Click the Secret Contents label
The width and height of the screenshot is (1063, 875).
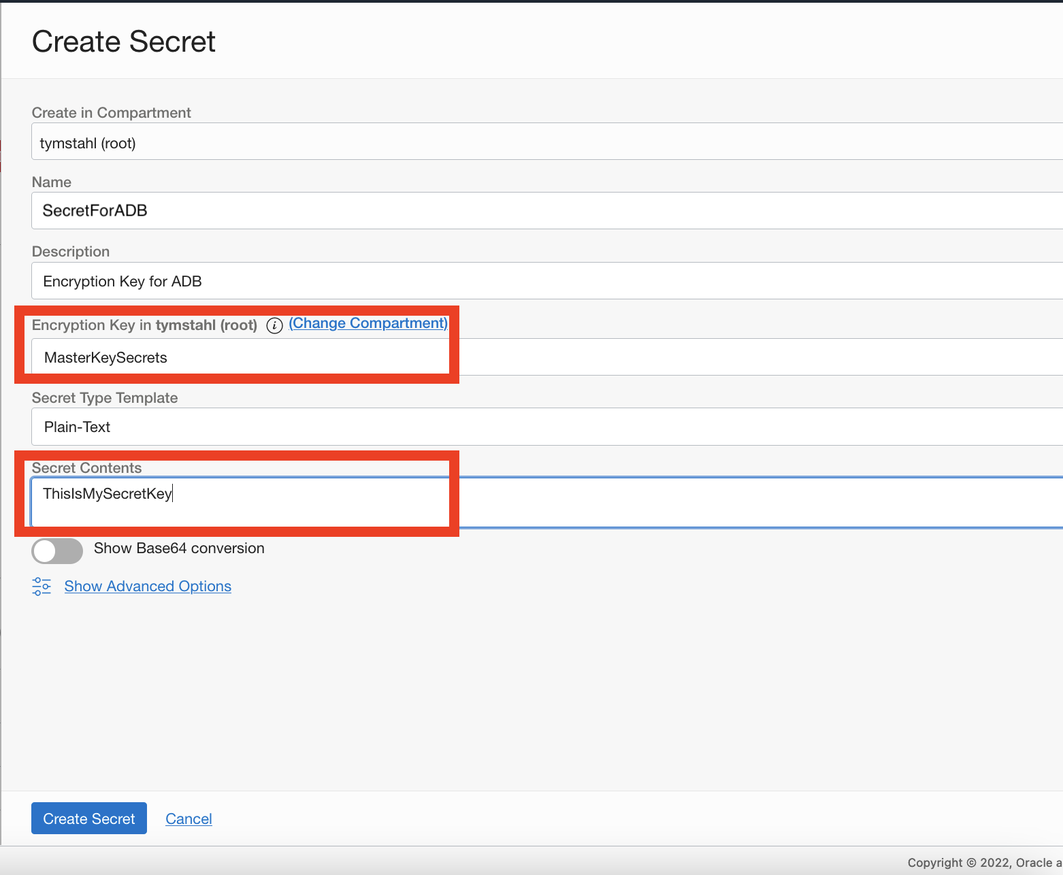(x=86, y=467)
